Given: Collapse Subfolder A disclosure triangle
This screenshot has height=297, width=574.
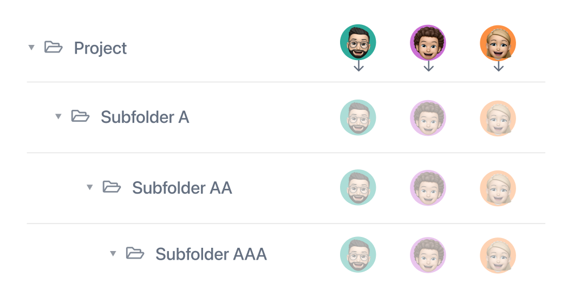Looking at the screenshot, I should (58, 116).
